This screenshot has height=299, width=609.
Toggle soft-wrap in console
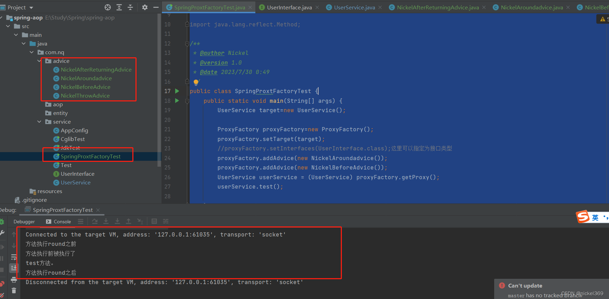pyautogui.click(x=14, y=257)
